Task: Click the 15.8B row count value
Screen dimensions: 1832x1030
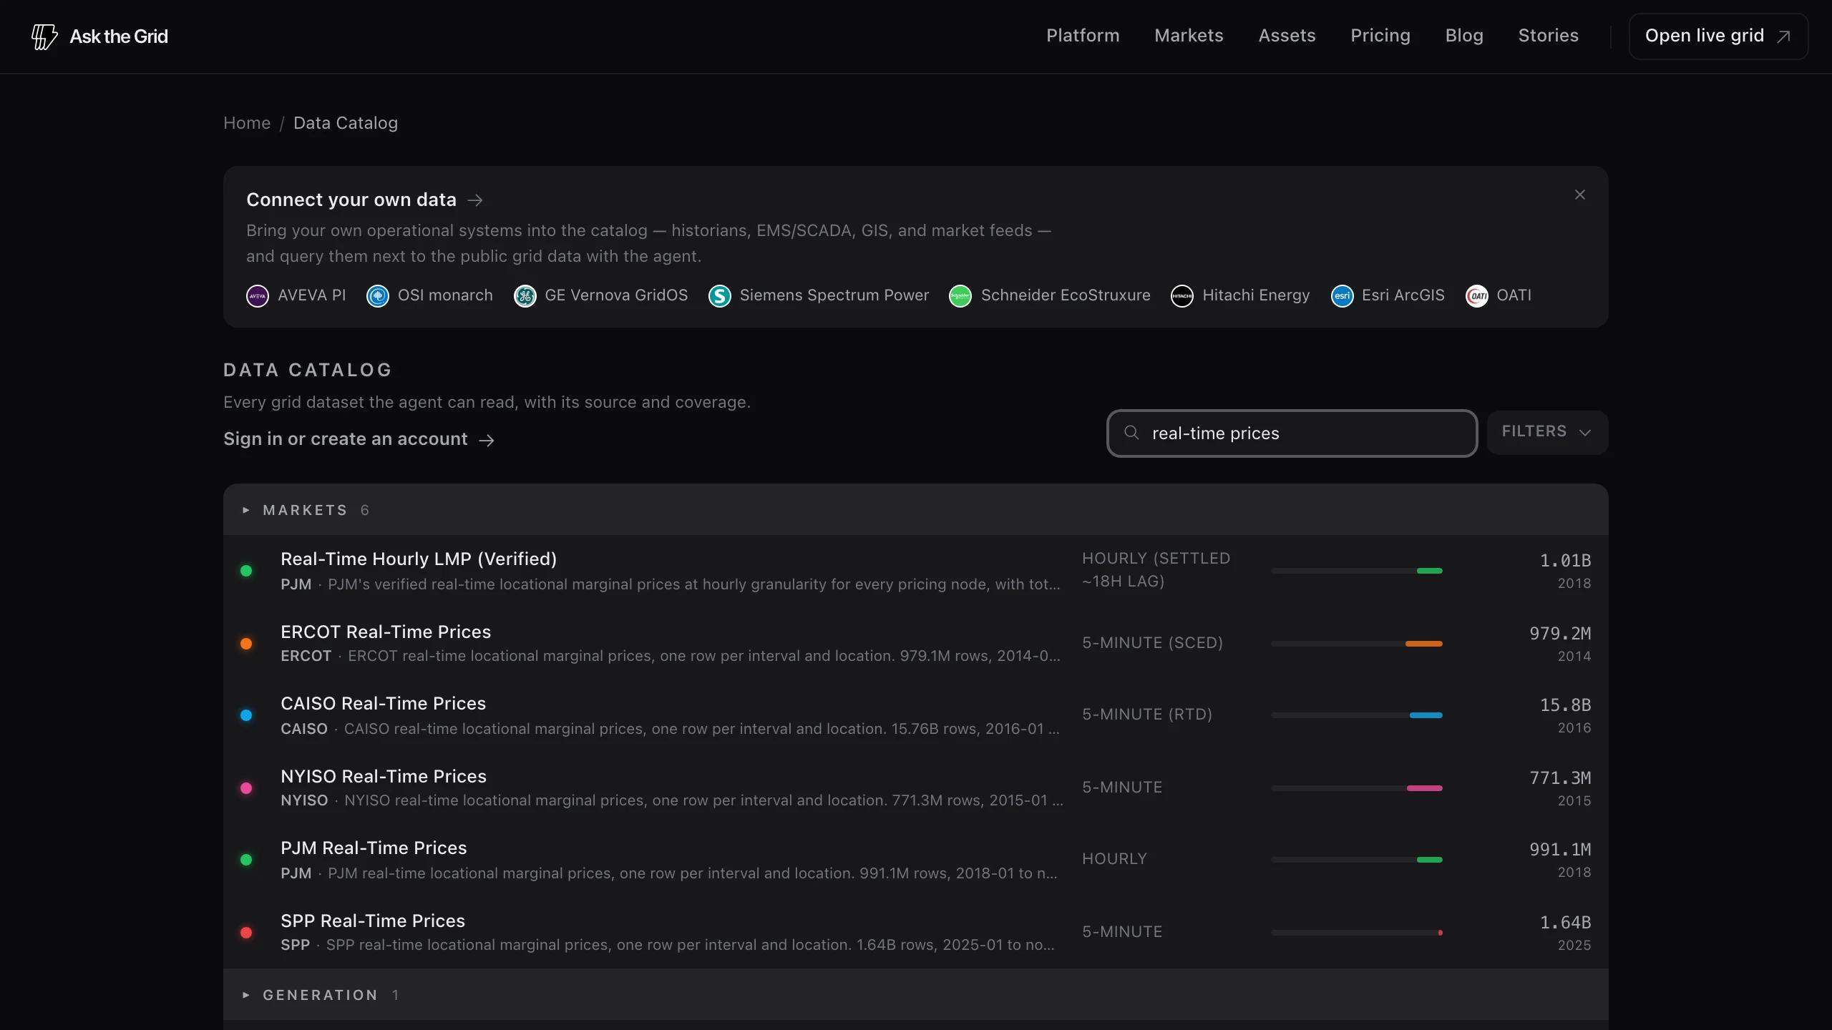Action: (x=1565, y=705)
